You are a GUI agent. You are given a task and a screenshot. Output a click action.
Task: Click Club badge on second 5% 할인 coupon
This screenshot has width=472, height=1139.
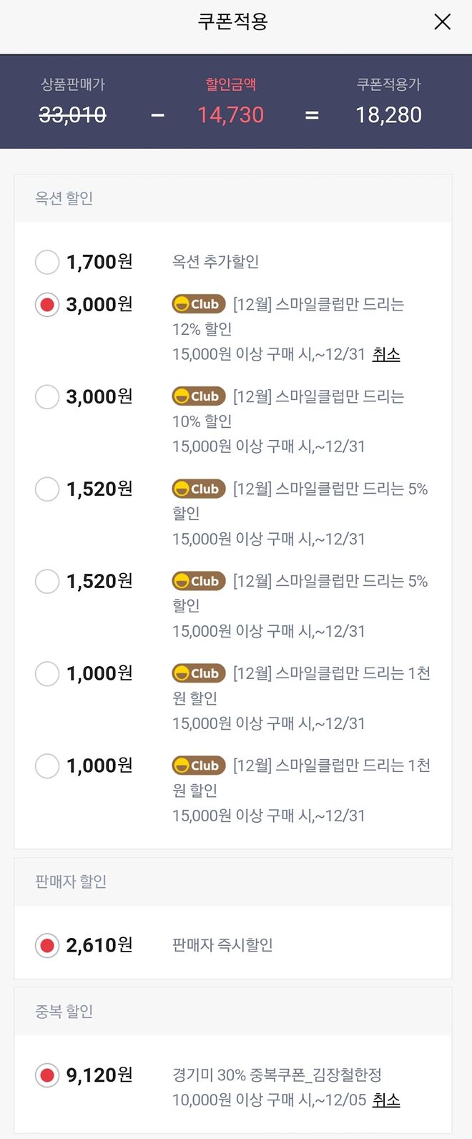[x=198, y=581]
